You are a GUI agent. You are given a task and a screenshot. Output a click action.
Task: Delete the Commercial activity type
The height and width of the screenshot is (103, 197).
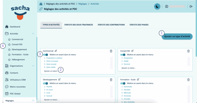111,51
